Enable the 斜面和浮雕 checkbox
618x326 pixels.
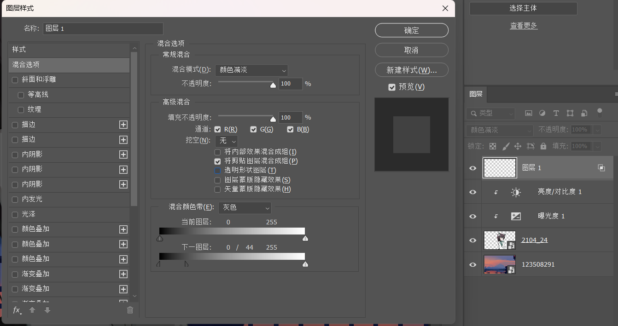[x=15, y=80]
